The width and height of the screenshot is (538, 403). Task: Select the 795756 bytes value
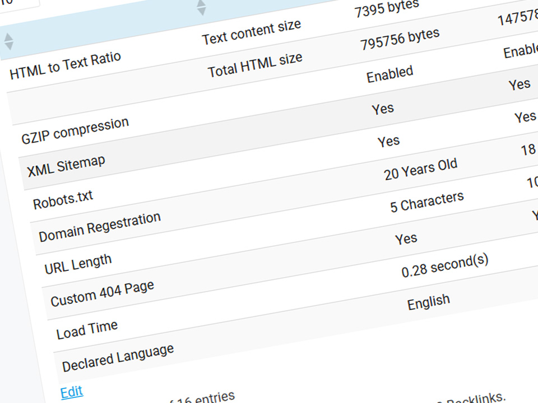click(x=400, y=40)
